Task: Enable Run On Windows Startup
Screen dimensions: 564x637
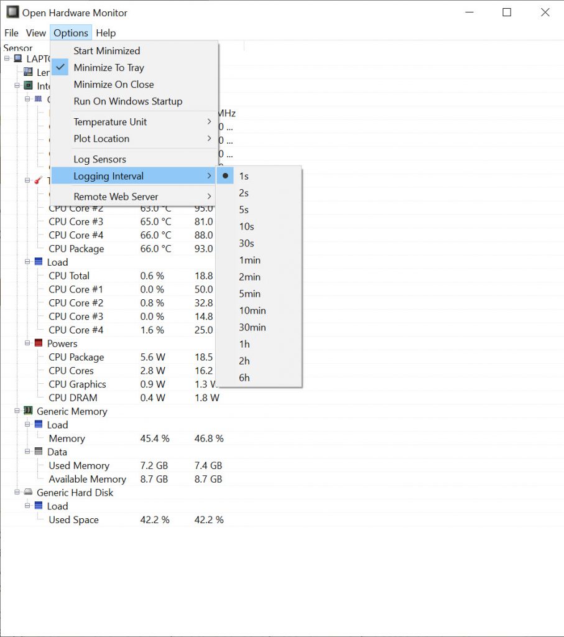Action: pyautogui.click(x=134, y=101)
